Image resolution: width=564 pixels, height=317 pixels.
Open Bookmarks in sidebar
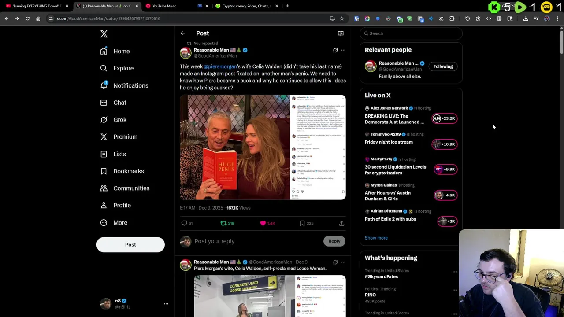122,171
